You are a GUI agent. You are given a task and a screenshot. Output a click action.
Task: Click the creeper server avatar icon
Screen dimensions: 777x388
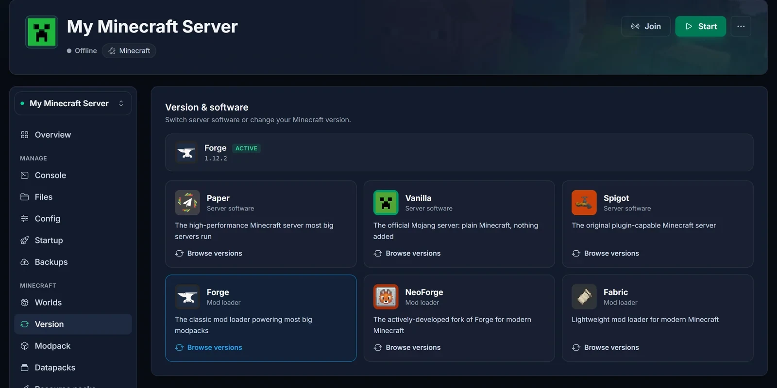[x=42, y=32]
